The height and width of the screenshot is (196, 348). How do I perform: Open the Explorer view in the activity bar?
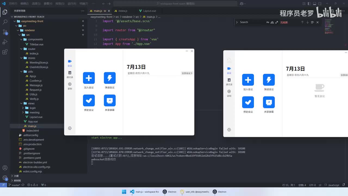click(5, 12)
